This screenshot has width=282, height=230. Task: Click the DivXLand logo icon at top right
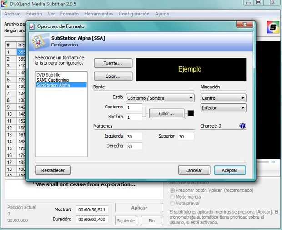tap(273, 27)
